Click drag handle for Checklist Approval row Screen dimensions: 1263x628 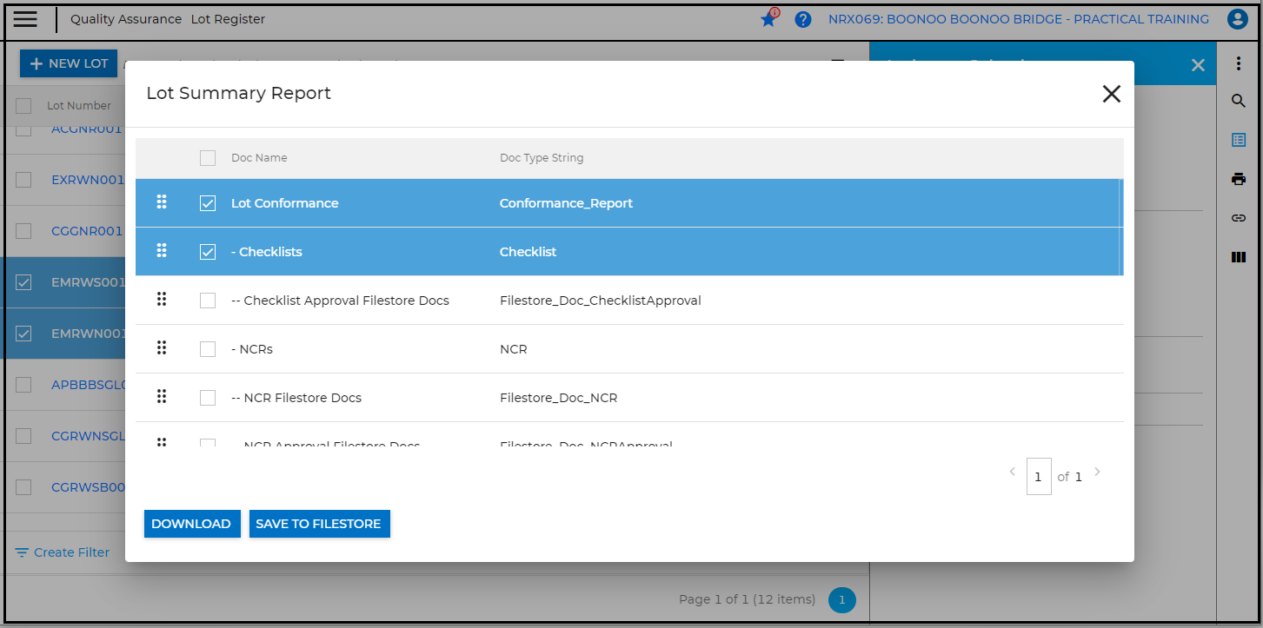tap(161, 300)
